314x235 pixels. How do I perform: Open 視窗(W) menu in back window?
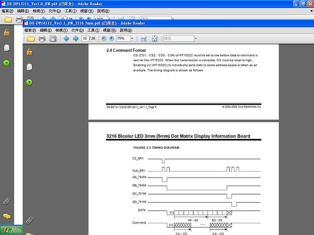click(87, 11)
